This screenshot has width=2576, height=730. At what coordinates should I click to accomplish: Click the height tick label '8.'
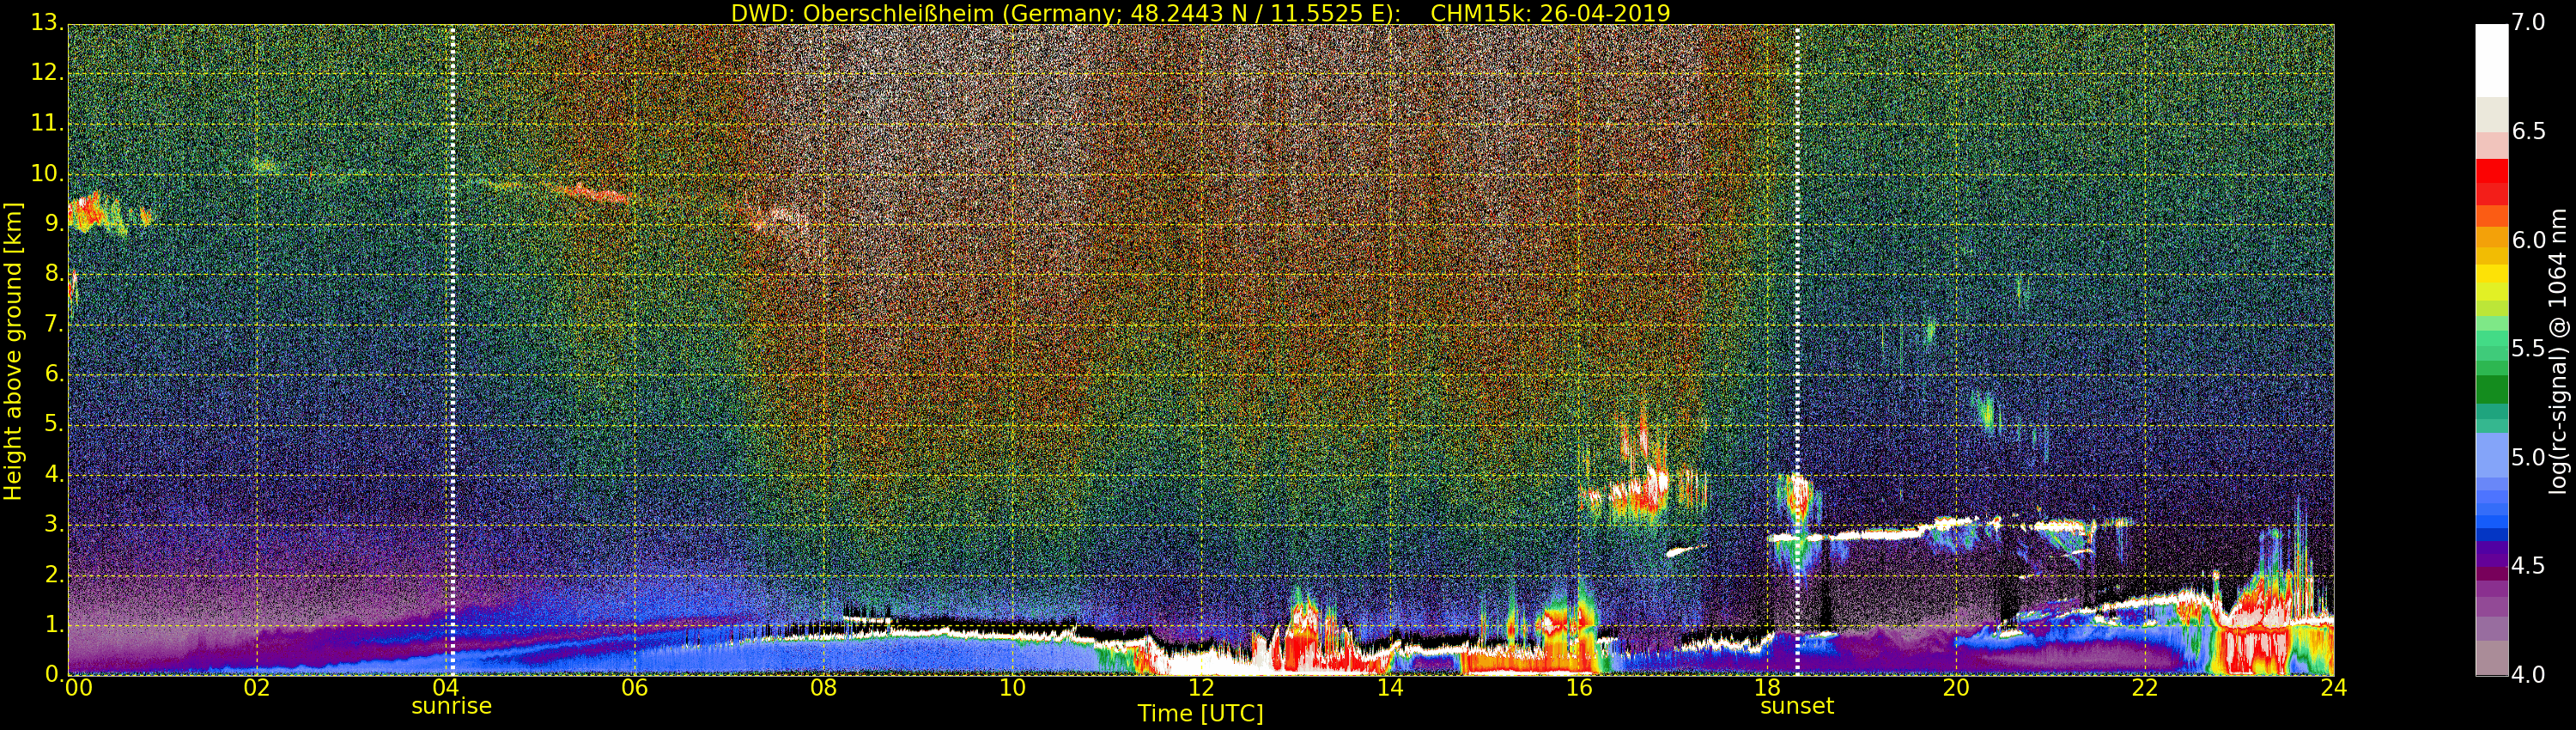click(x=53, y=273)
